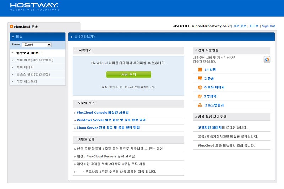Viewport: 284px width, 189px height.
Task: Click the 2 볼륨 count link
Action: coord(209,78)
